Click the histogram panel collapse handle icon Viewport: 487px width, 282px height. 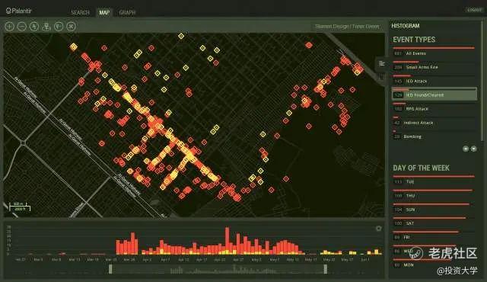[x=382, y=64]
